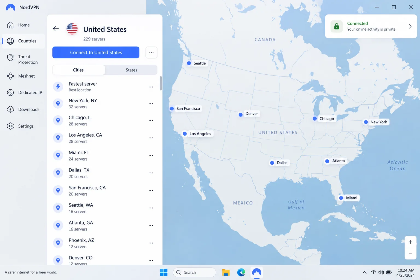Click Connect to United States button

tap(96, 52)
